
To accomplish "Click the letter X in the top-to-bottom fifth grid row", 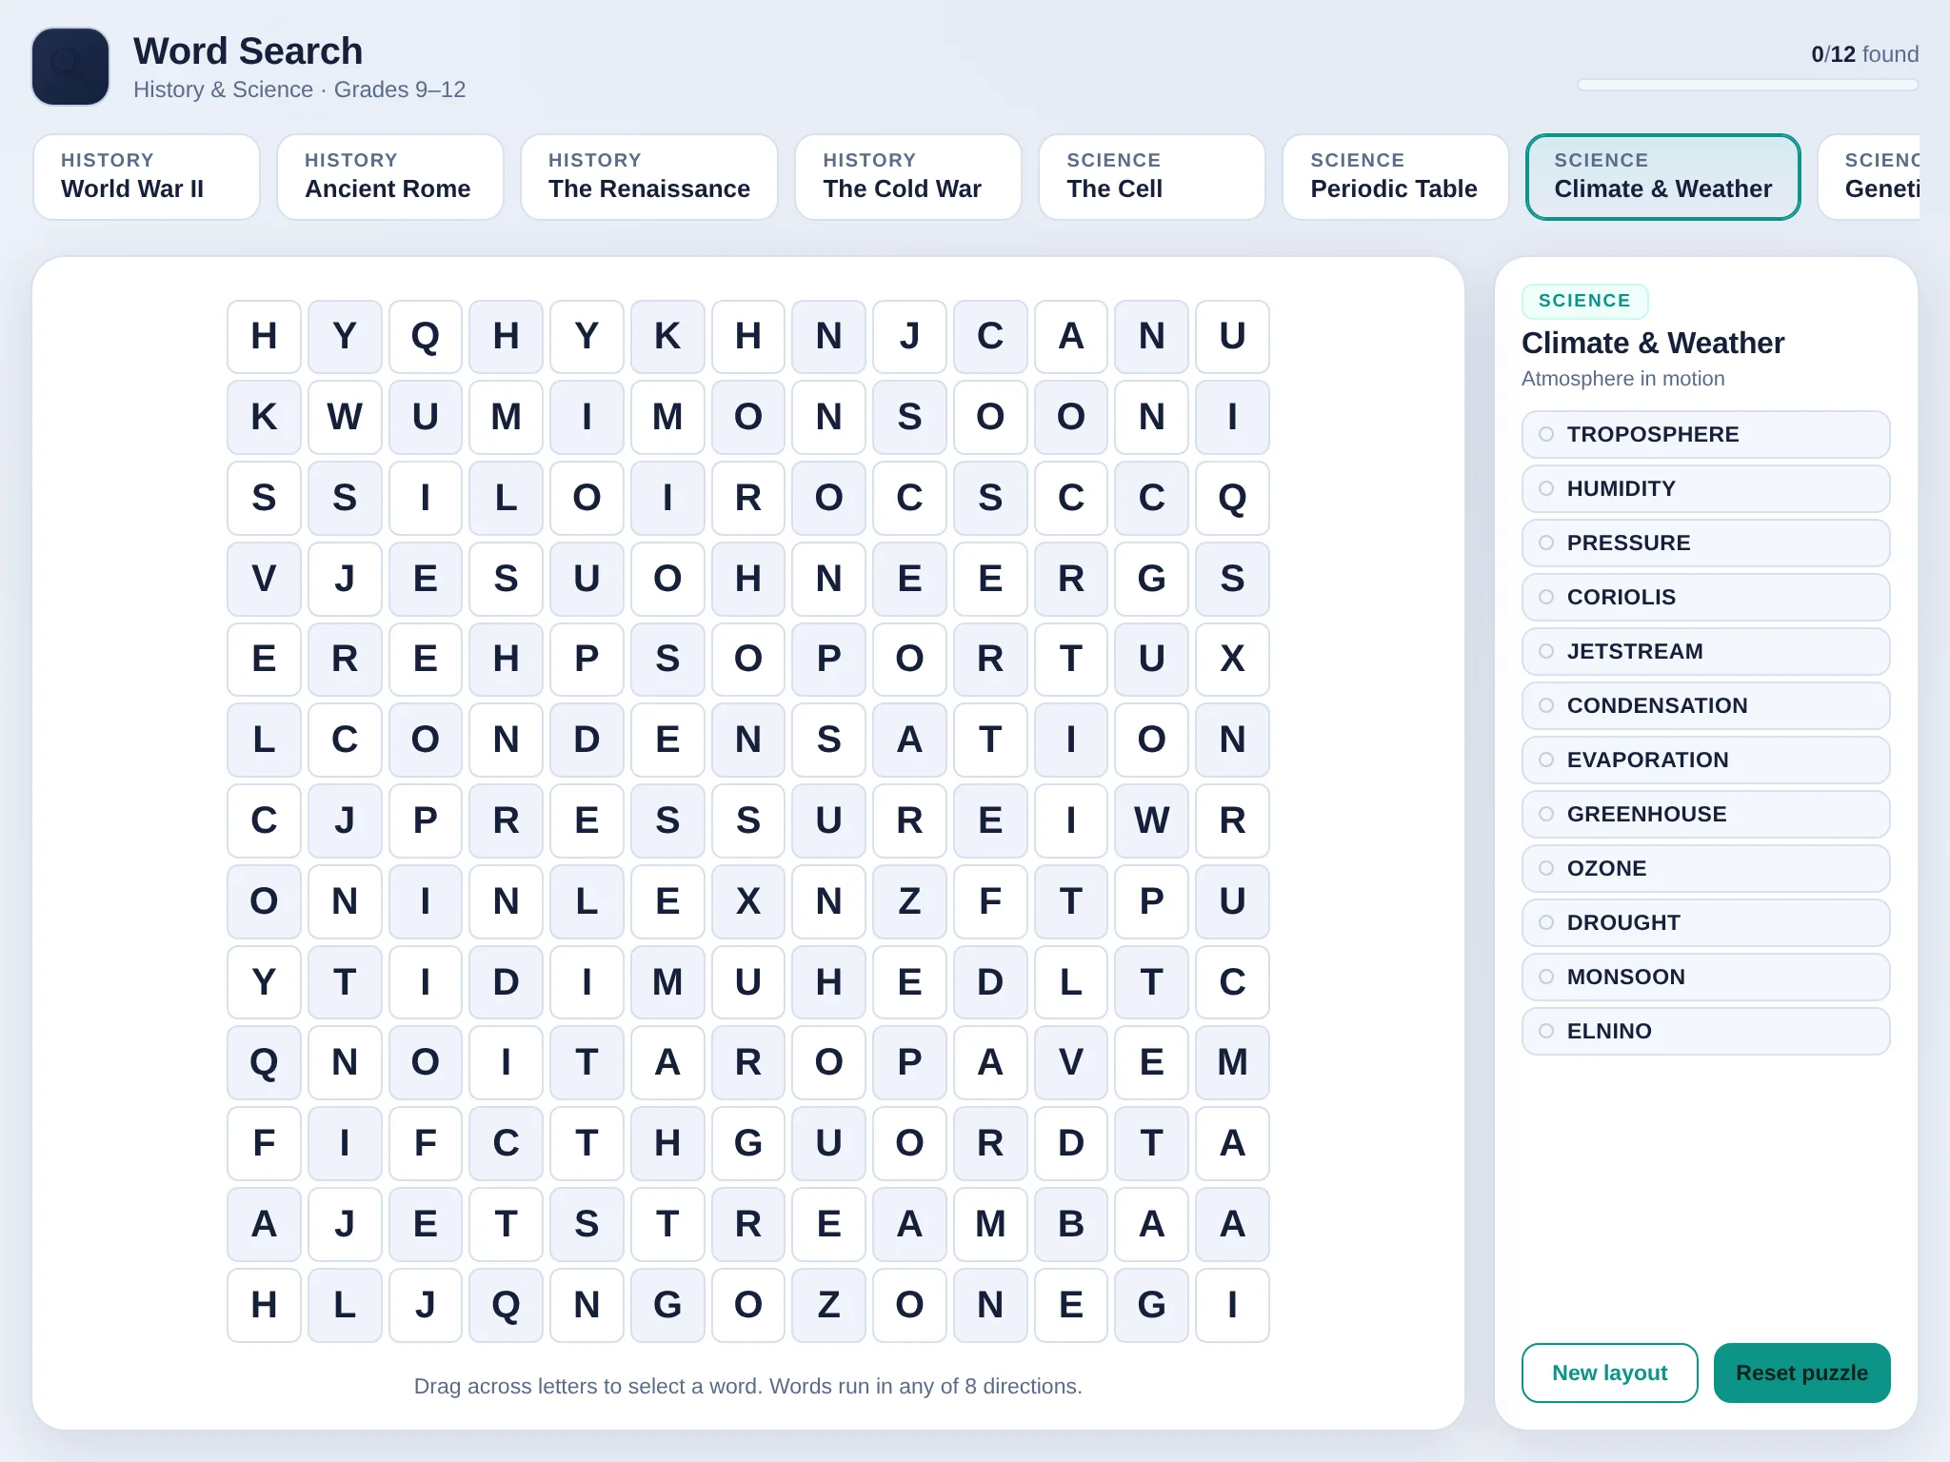I will (x=1232, y=659).
